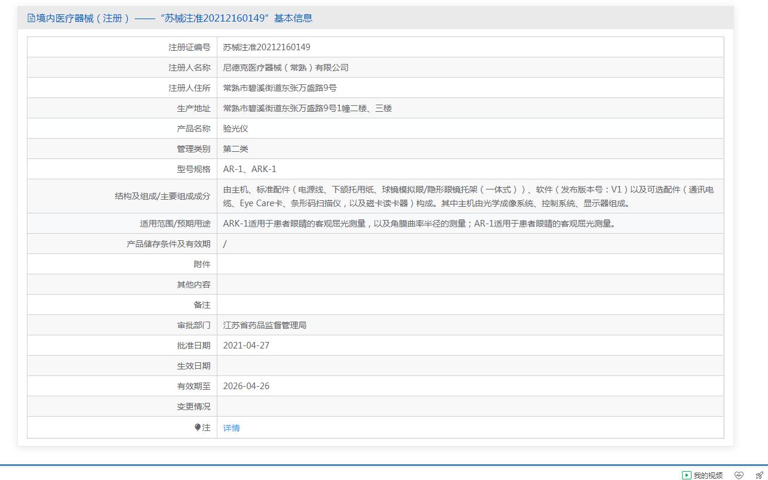Click the header title 境内医疗器械（注册）基本信息
The image size is (768, 480).
(x=174, y=18)
